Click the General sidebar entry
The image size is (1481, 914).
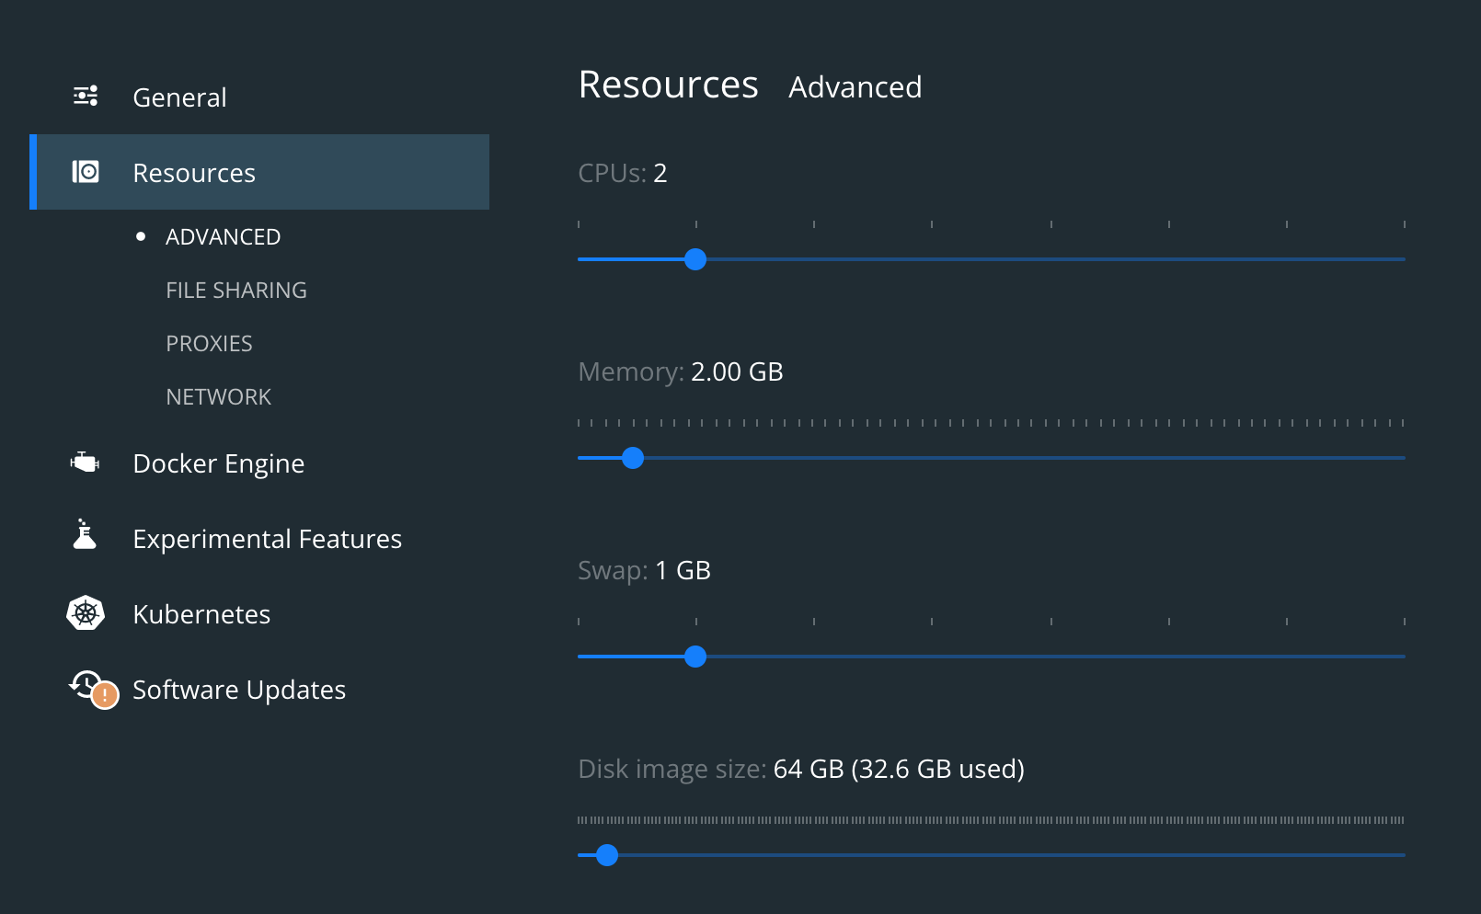(179, 97)
